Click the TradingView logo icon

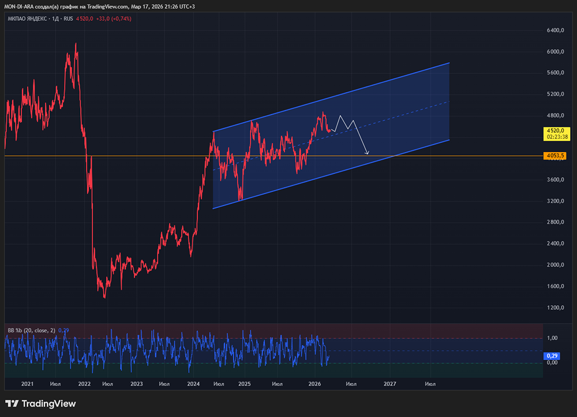(x=12, y=404)
